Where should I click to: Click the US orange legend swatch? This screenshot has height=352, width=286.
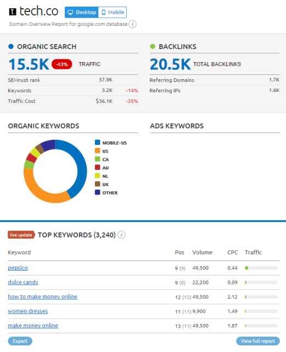click(98, 151)
